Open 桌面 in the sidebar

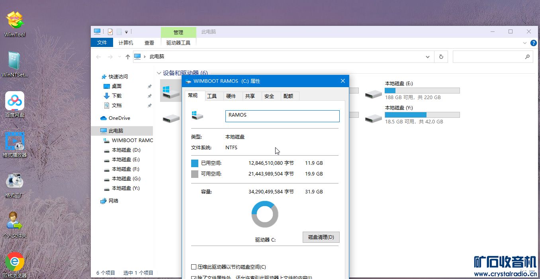click(117, 86)
